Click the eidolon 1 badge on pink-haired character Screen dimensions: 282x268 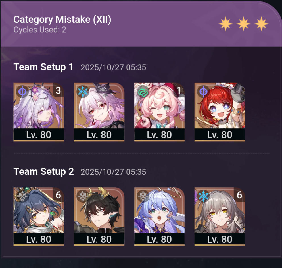tap(179, 90)
